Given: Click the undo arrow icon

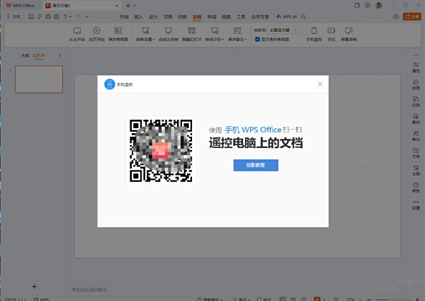Looking at the screenshot, I should coord(65,16).
